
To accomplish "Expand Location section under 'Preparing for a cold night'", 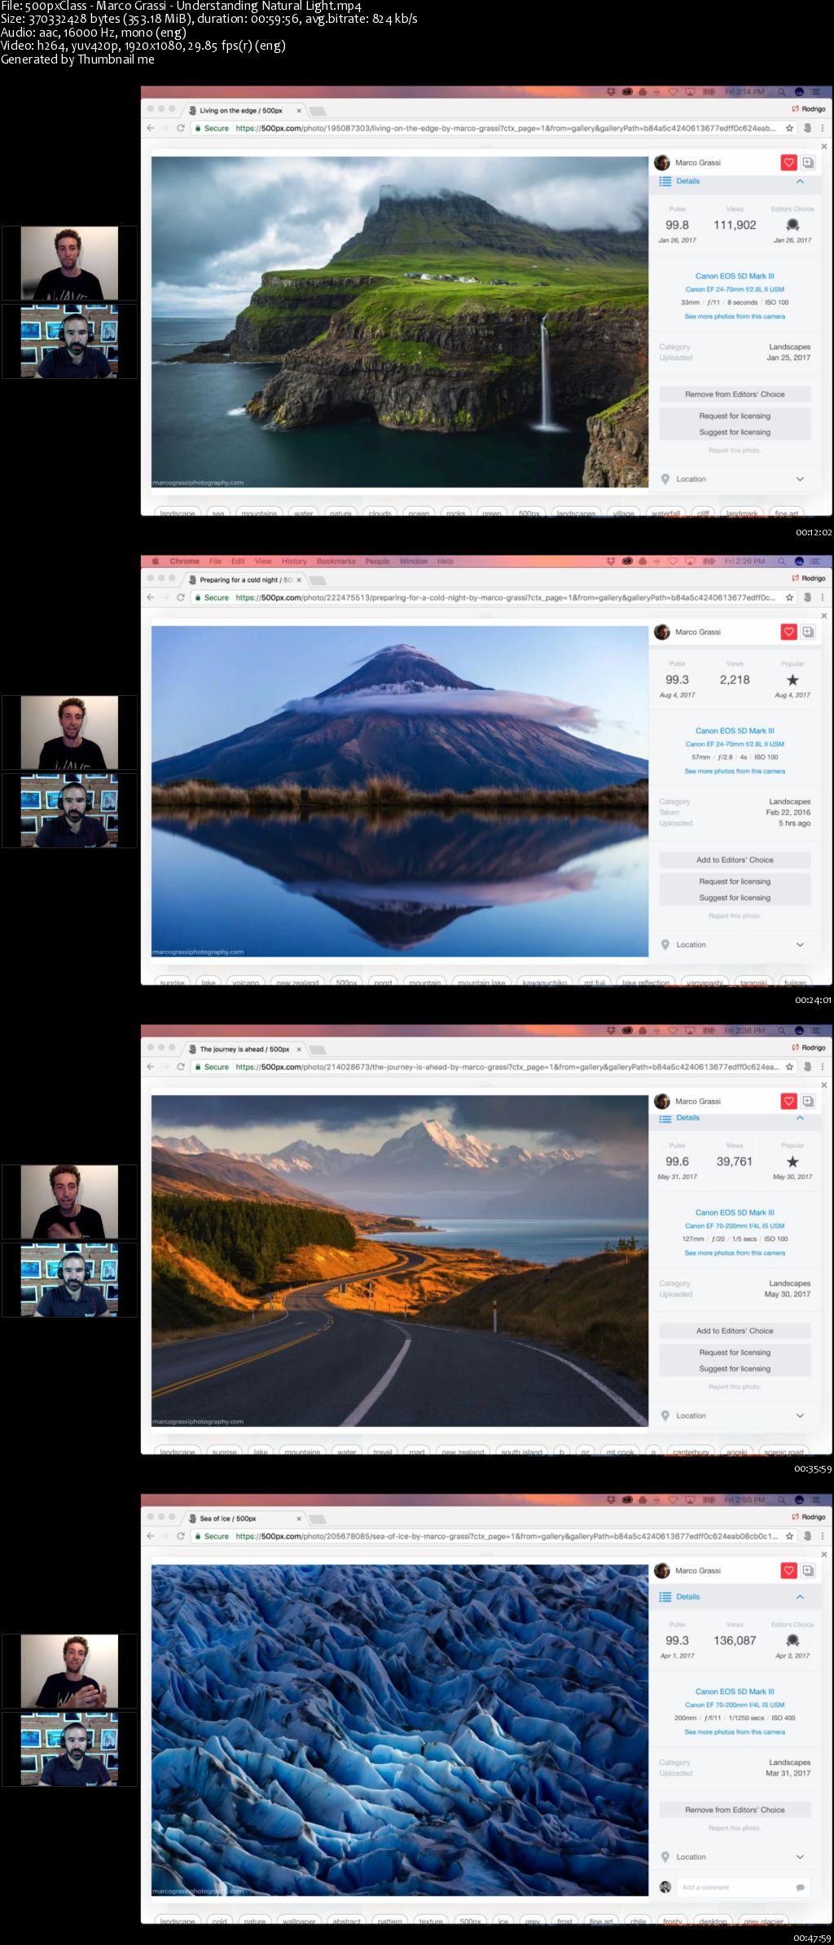I will click(800, 945).
